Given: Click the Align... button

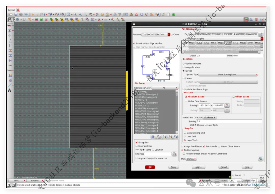Looking at the screenshot, I should coord(199,167).
